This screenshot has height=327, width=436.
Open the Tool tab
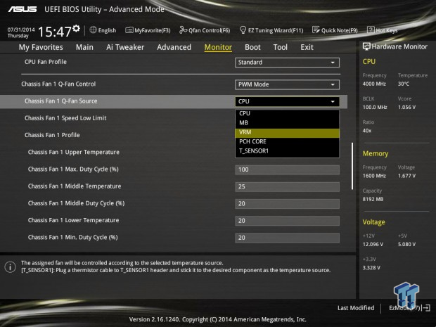[281, 47]
